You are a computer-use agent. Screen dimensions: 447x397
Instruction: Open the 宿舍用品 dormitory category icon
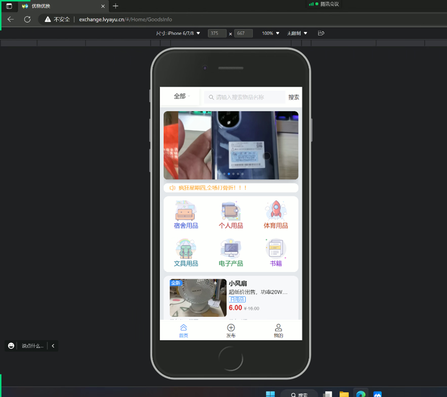tap(186, 211)
